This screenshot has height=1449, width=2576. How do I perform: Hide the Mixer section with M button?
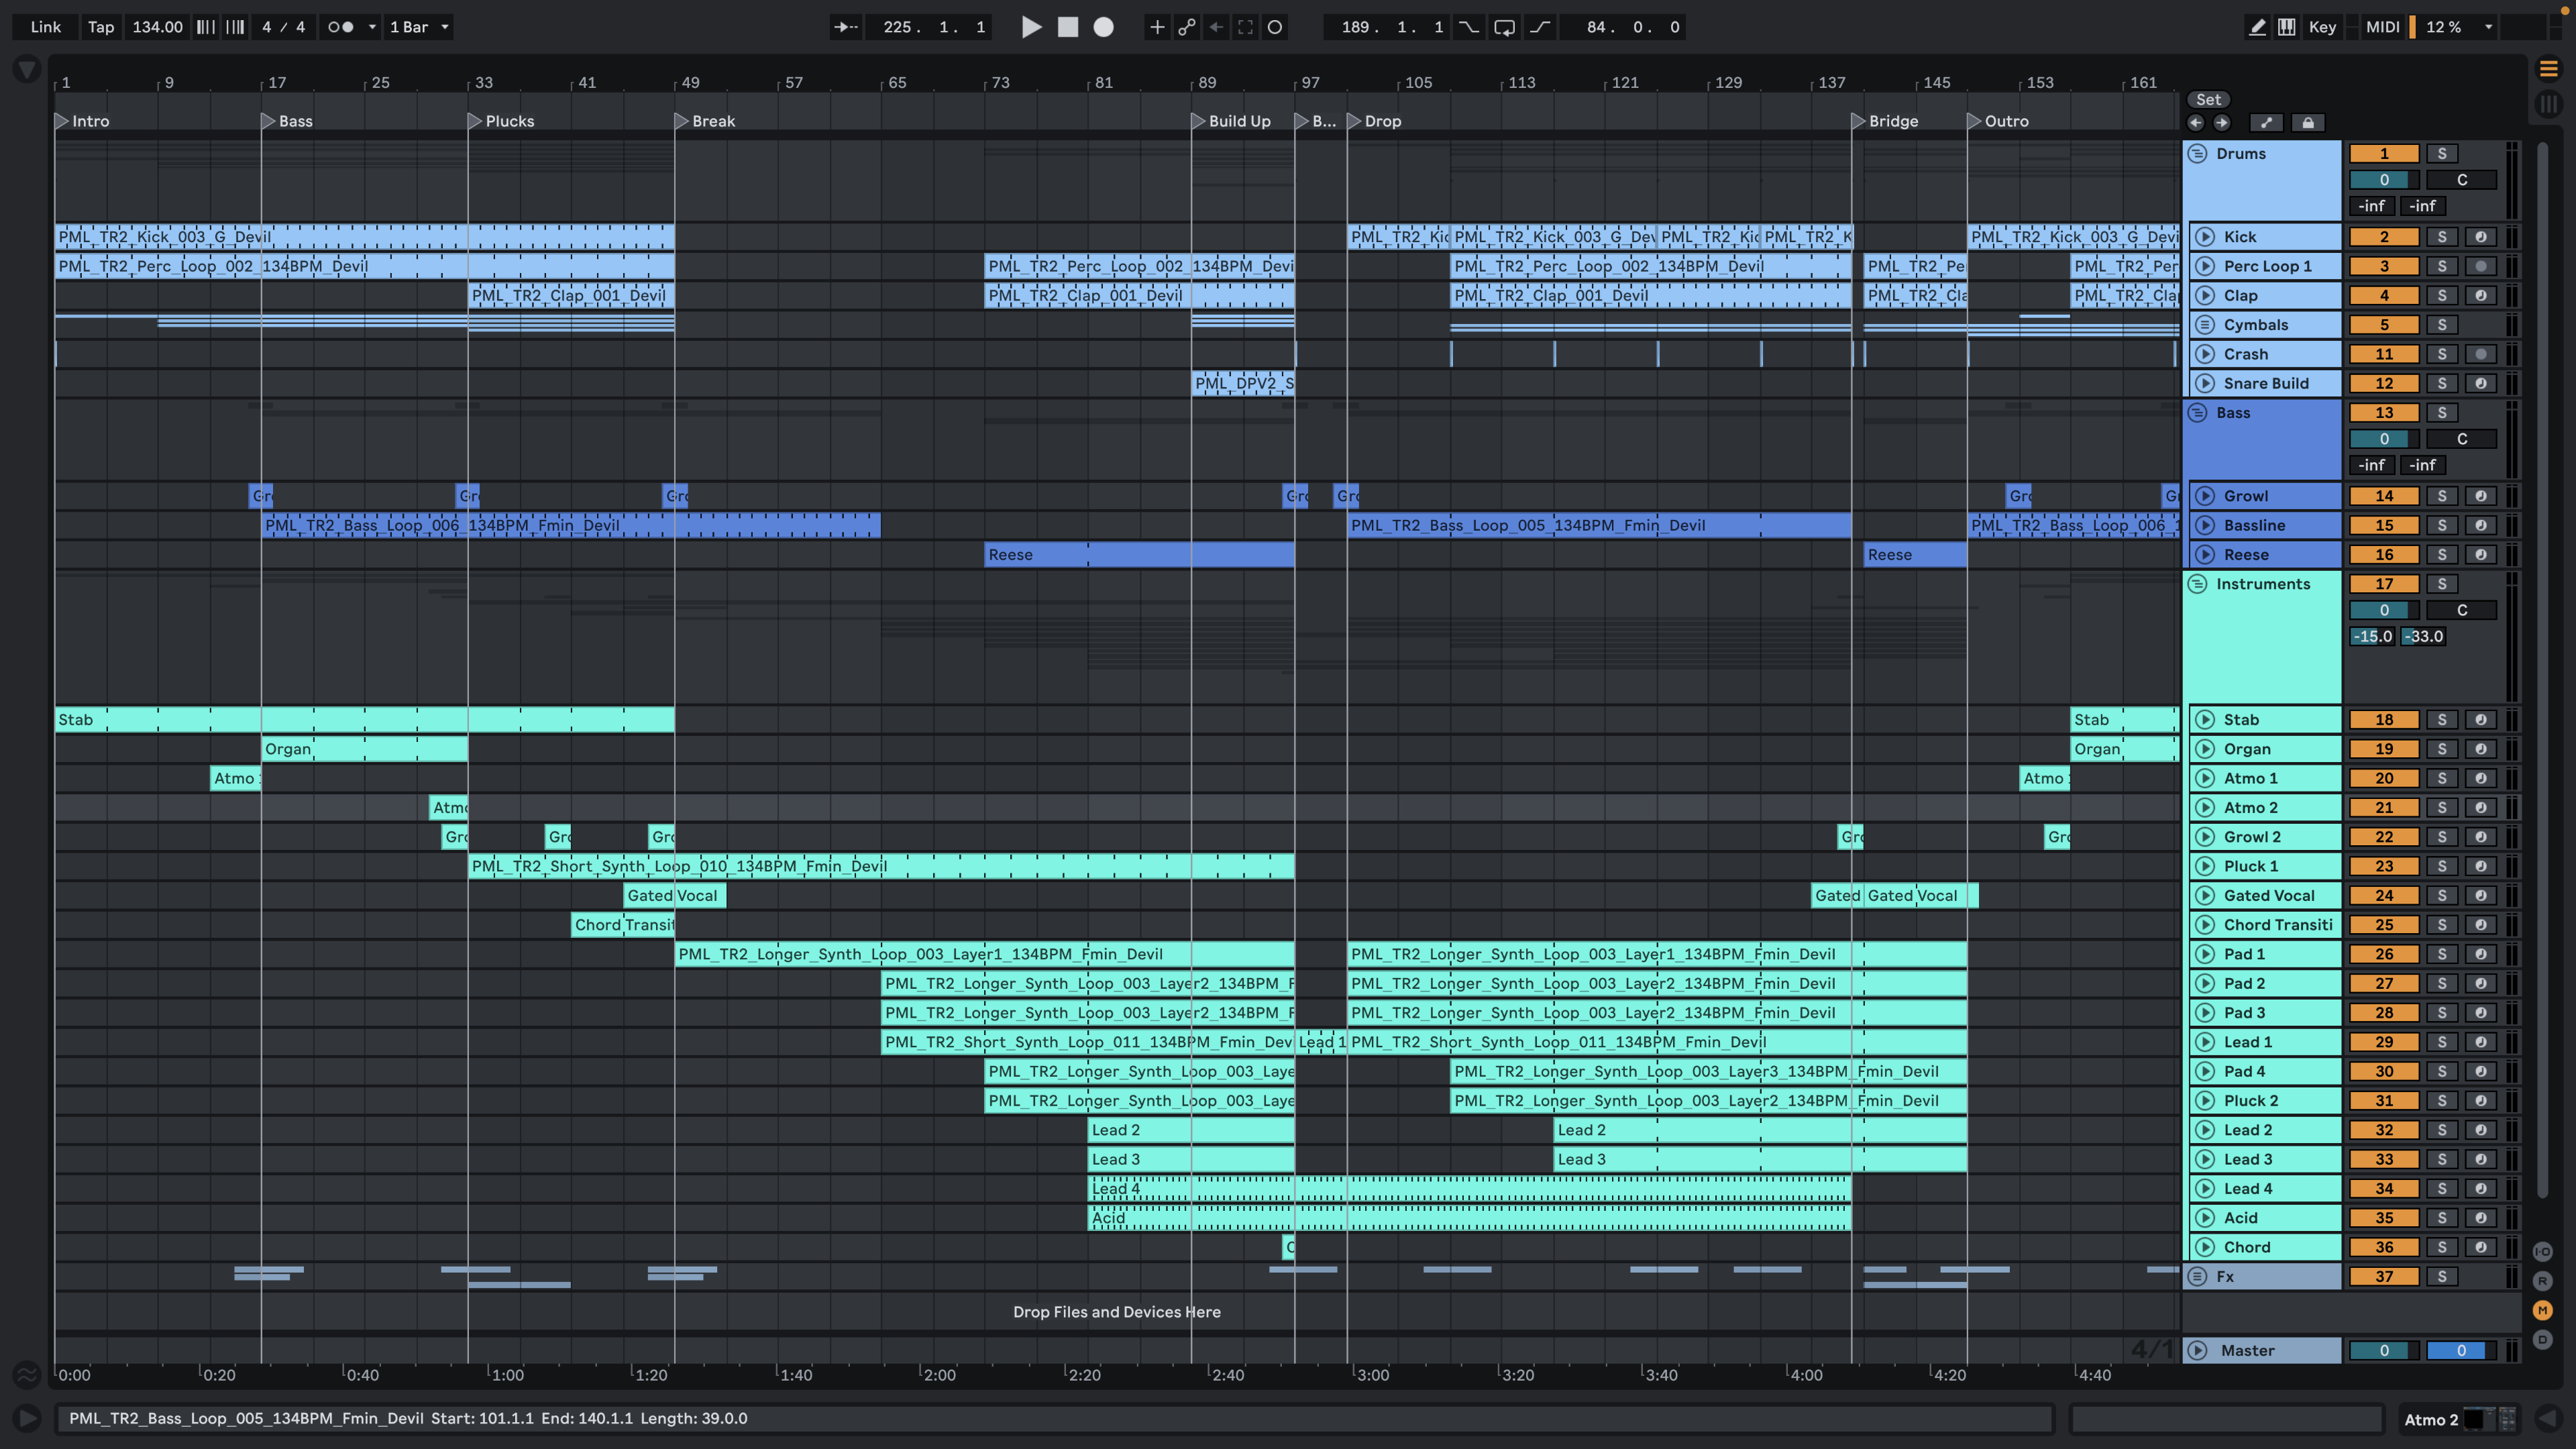click(2543, 1310)
